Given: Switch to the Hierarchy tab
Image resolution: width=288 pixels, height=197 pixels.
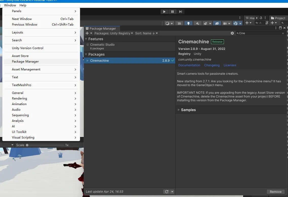Looking at the screenshot, I should pos(250,18).
